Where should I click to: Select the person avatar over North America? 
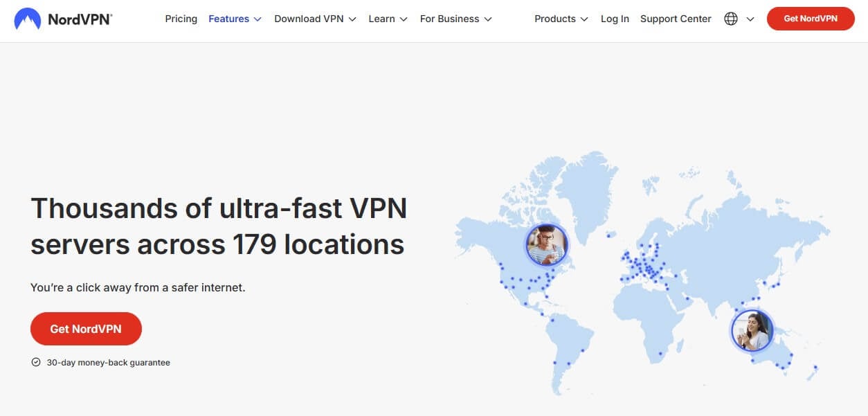(x=547, y=244)
